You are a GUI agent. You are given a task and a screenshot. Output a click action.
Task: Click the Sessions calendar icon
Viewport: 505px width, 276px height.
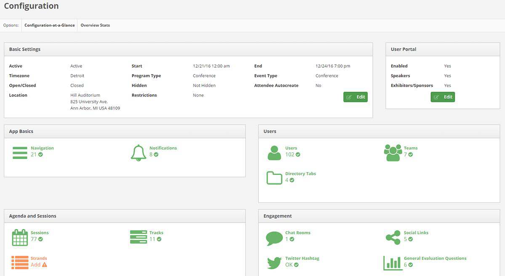[20, 237]
